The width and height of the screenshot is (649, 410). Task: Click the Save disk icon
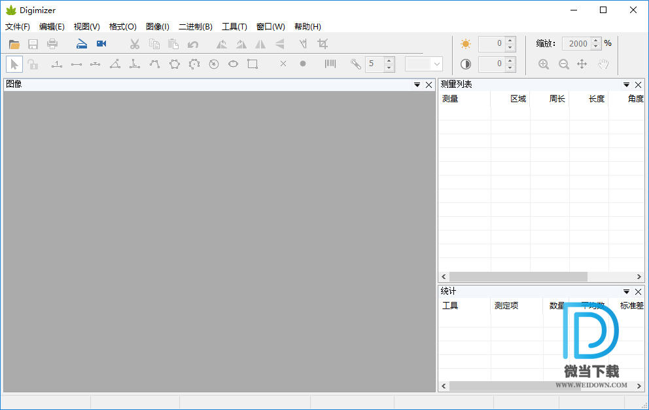(33, 44)
